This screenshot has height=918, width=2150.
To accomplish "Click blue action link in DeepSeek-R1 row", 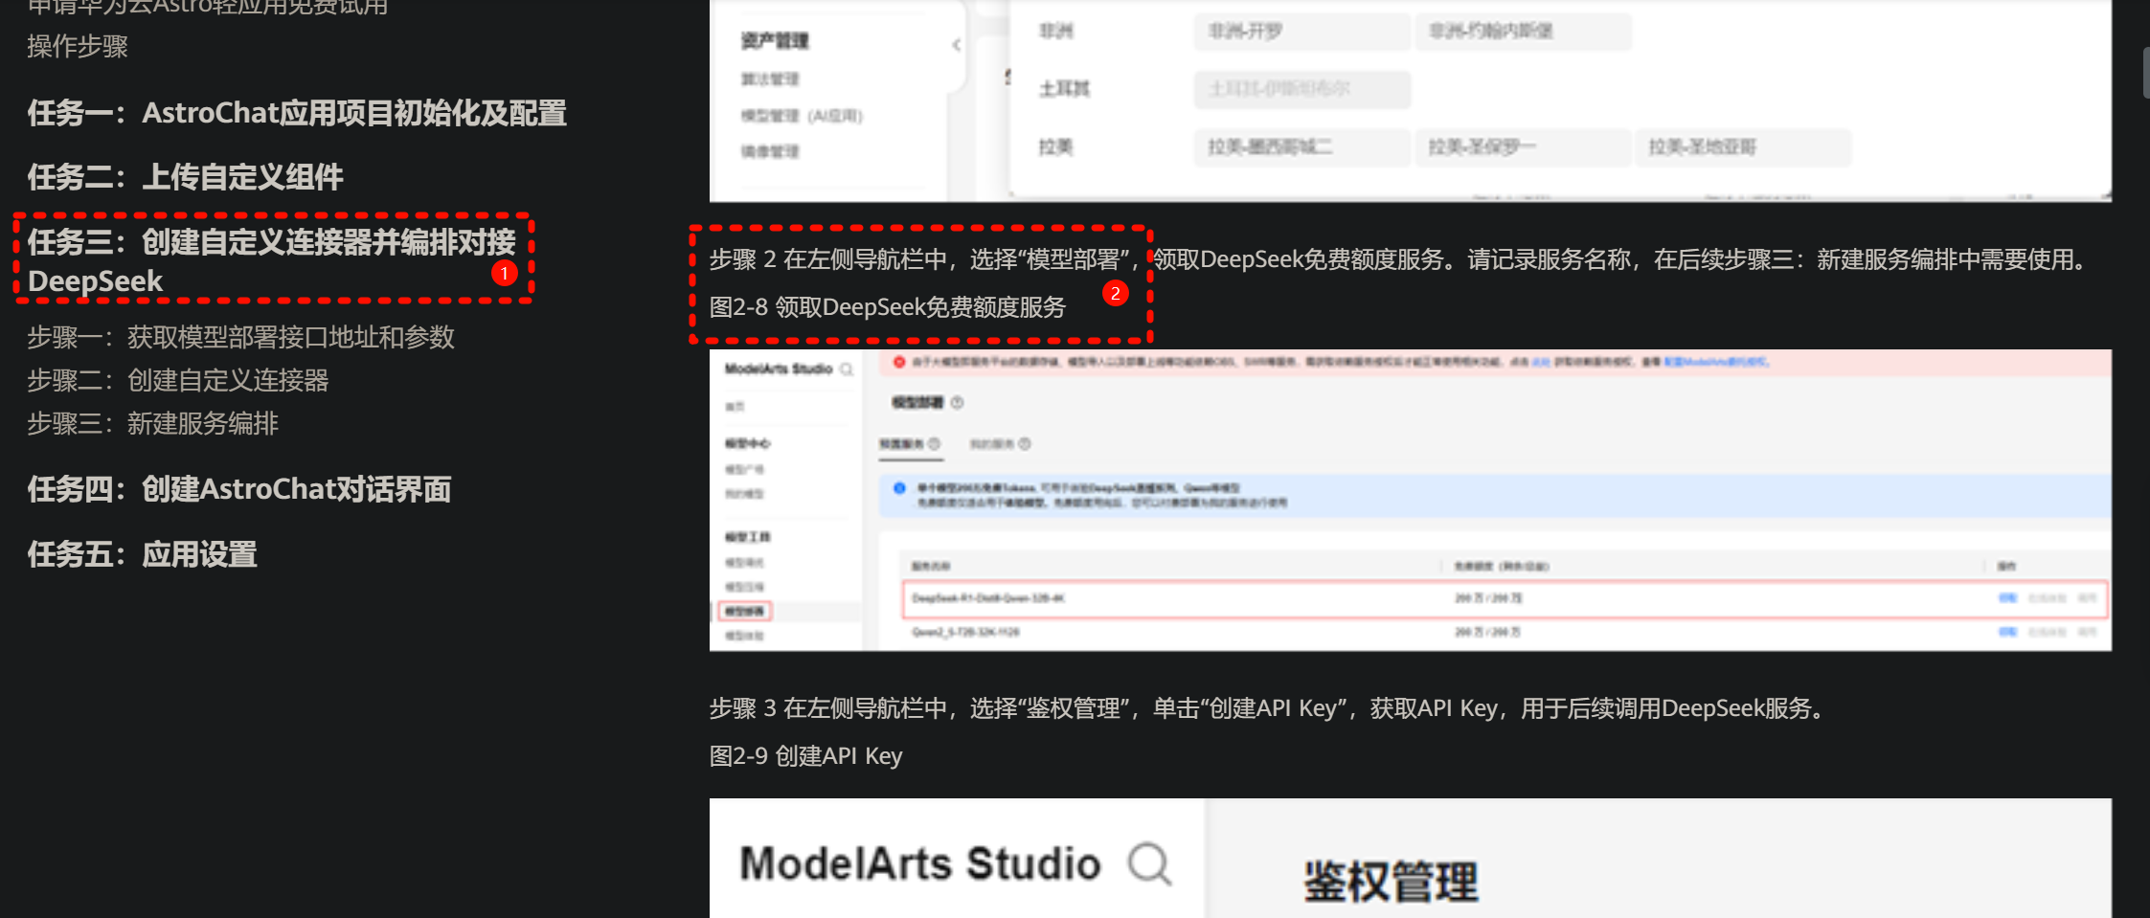I will click(2007, 598).
